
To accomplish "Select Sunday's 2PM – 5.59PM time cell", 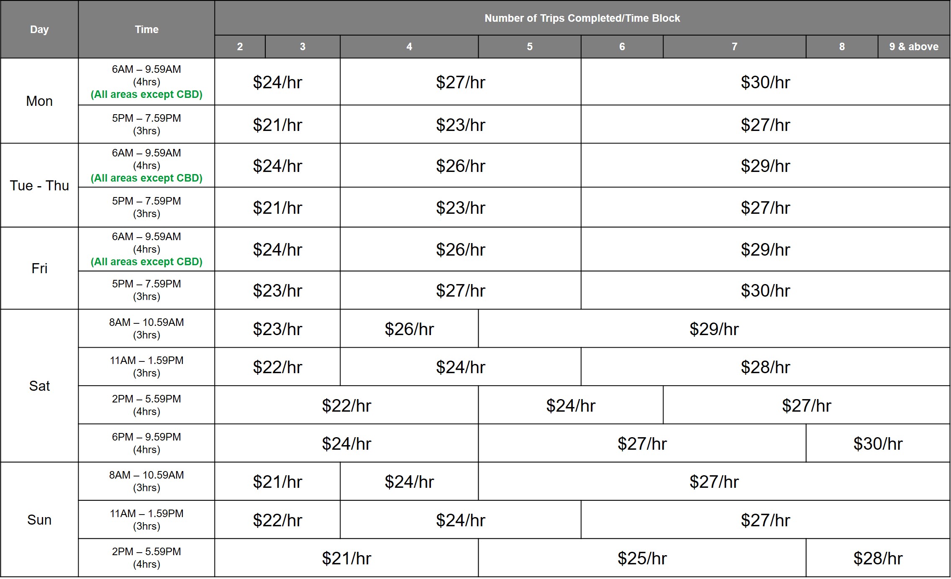I will tap(146, 558).
